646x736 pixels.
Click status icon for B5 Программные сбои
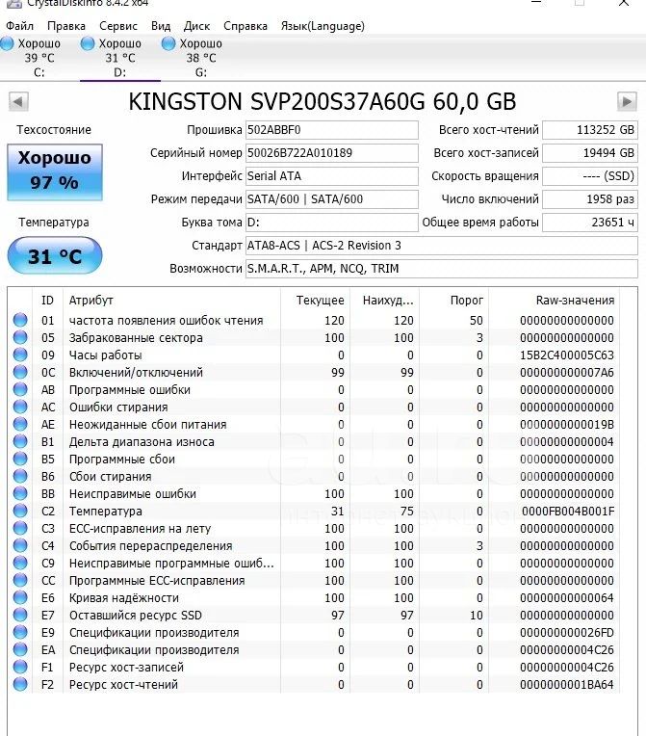coord(20,460)
